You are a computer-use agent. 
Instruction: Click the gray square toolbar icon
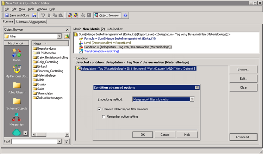[89, 15]
